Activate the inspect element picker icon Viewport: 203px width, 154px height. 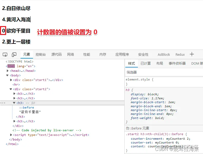(x=5, y=55)
